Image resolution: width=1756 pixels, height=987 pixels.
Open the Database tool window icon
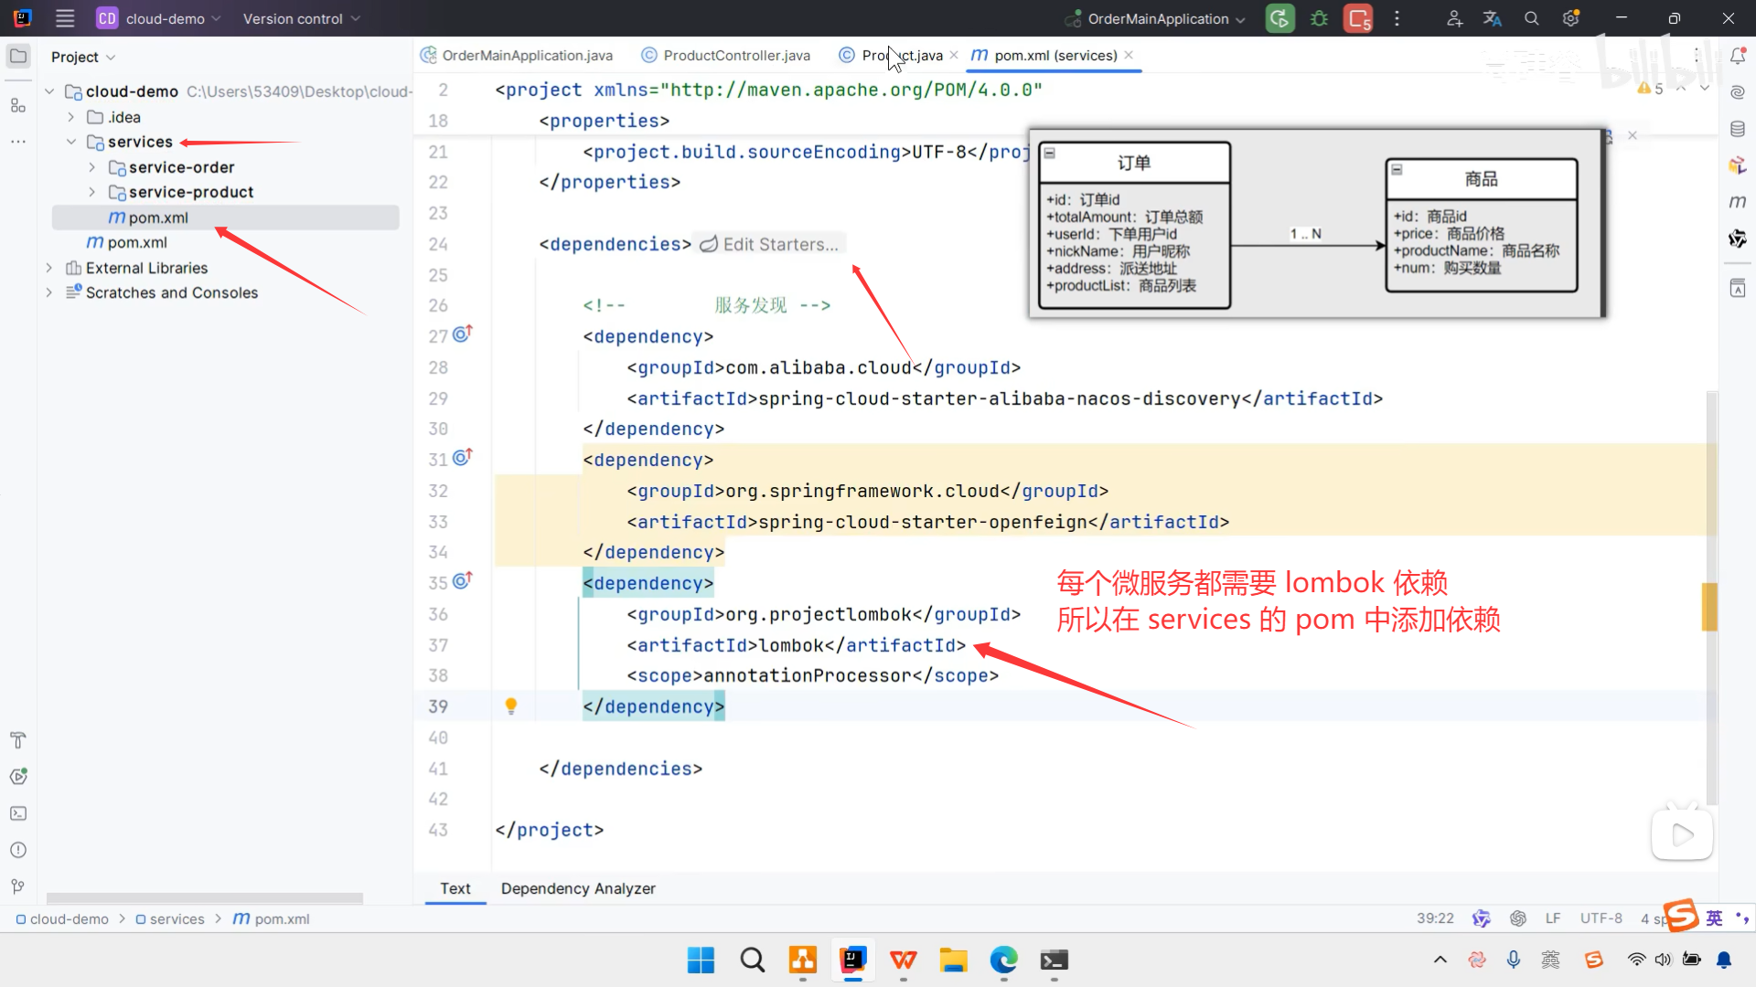(1738, 129)
